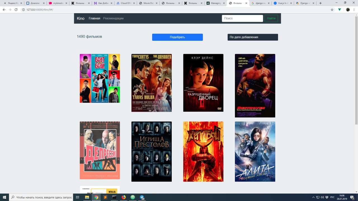Go to Главная in the navbar
Viewport: 358px width, 201px height.
click(x=95, y=18)
